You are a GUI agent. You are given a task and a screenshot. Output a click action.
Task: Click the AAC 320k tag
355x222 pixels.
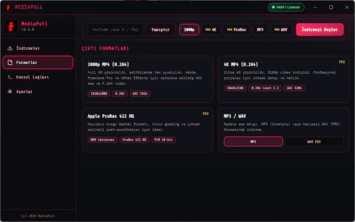294,88
